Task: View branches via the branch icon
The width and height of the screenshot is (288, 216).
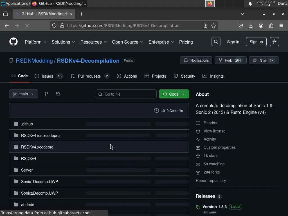Action: [46, 94]
